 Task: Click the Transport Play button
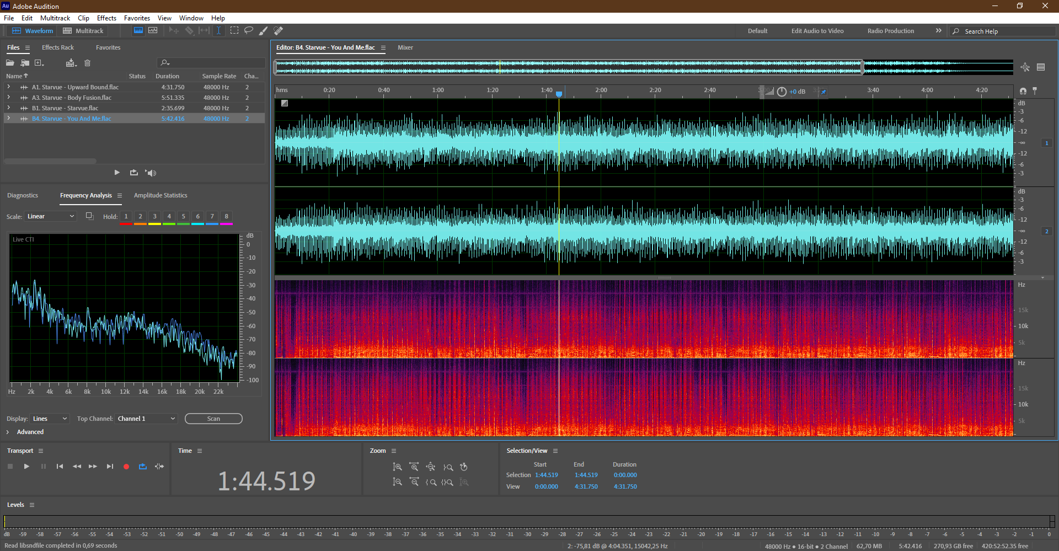(26, 467)
